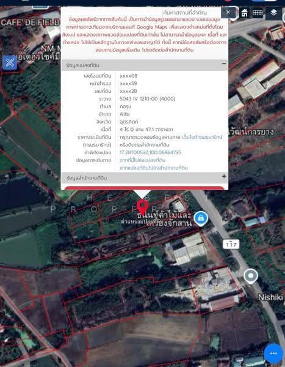Collapse the ข้อมูลแปลงที่ดิน section
Image resolution: width=285 pixels, height=367 pixels.
pos(224,64)
